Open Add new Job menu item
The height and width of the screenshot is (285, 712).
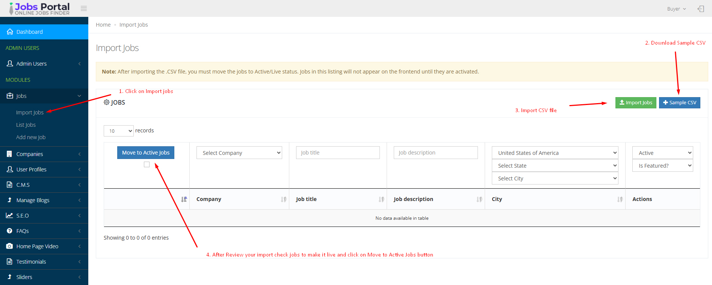(31, 137)
